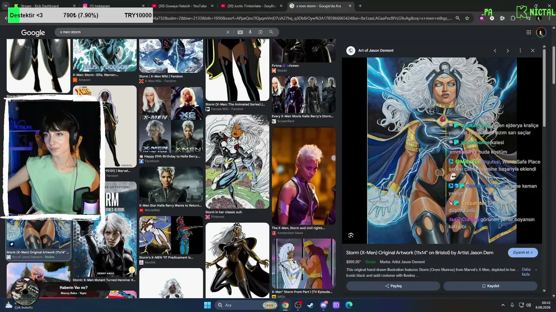556x312 pixels.
Task: Show hidden system tray icons
Action: [x=503, y=305]
